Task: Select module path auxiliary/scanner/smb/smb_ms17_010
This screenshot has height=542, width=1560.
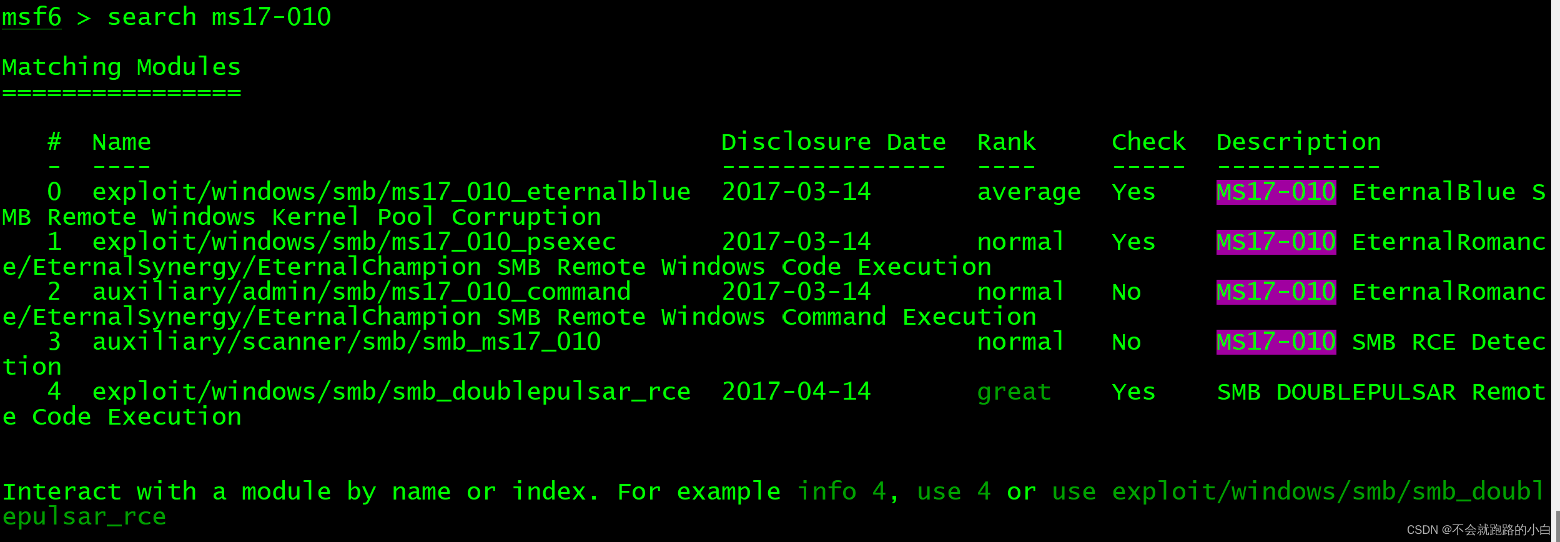Action: pos(347,342)
